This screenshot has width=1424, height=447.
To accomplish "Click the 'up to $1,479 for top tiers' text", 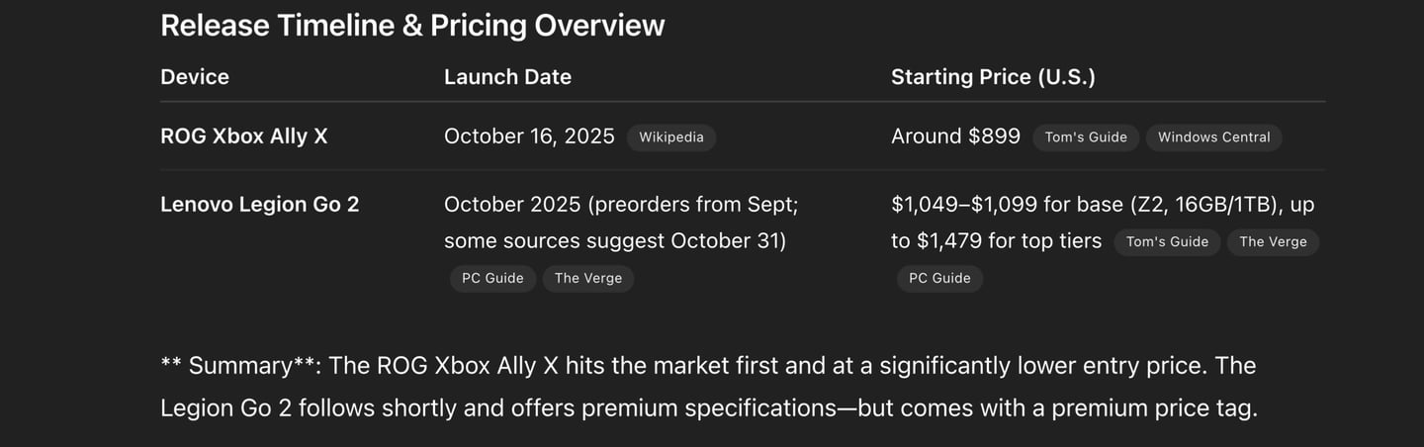I will (x=1103, y=223).
